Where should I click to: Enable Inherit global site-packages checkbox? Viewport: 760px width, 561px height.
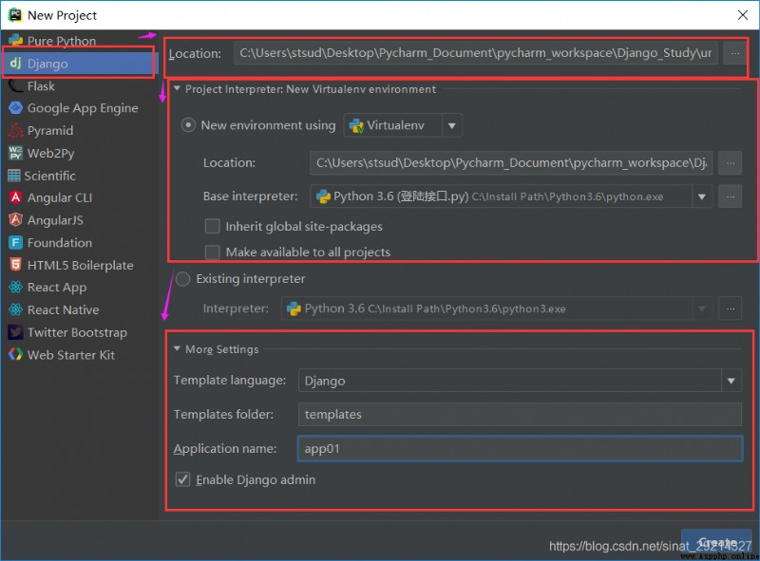pos(212,226)
